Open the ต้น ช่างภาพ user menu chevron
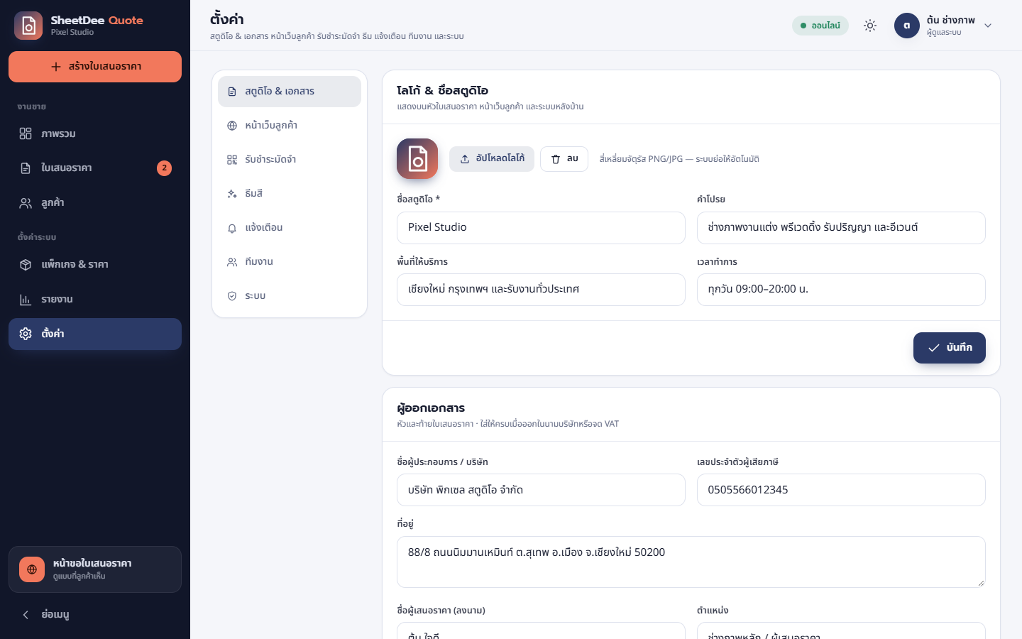Screen dimensions: 1022x639 [x=988, y=26]
